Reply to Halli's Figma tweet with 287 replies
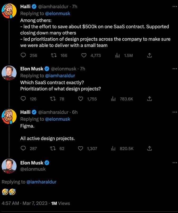Image resolution: width=178 pixels, height=213 pixels. point(23,148)
